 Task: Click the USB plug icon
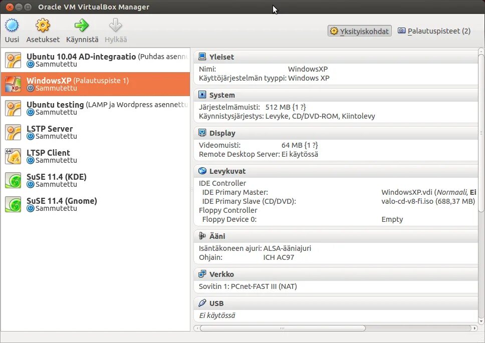[202, 303]
